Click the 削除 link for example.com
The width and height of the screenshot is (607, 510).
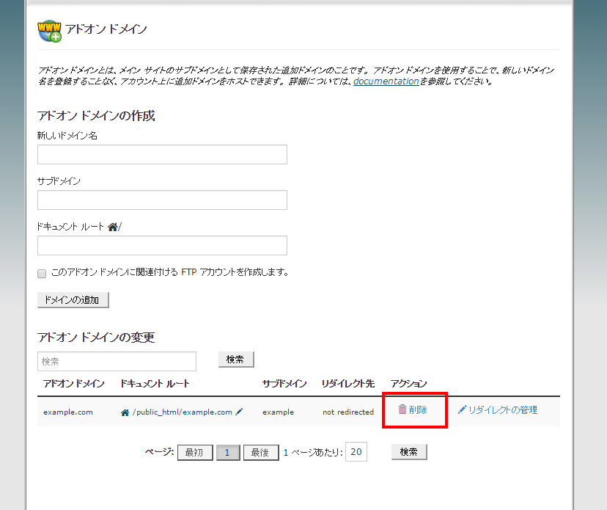pos(418,410)
